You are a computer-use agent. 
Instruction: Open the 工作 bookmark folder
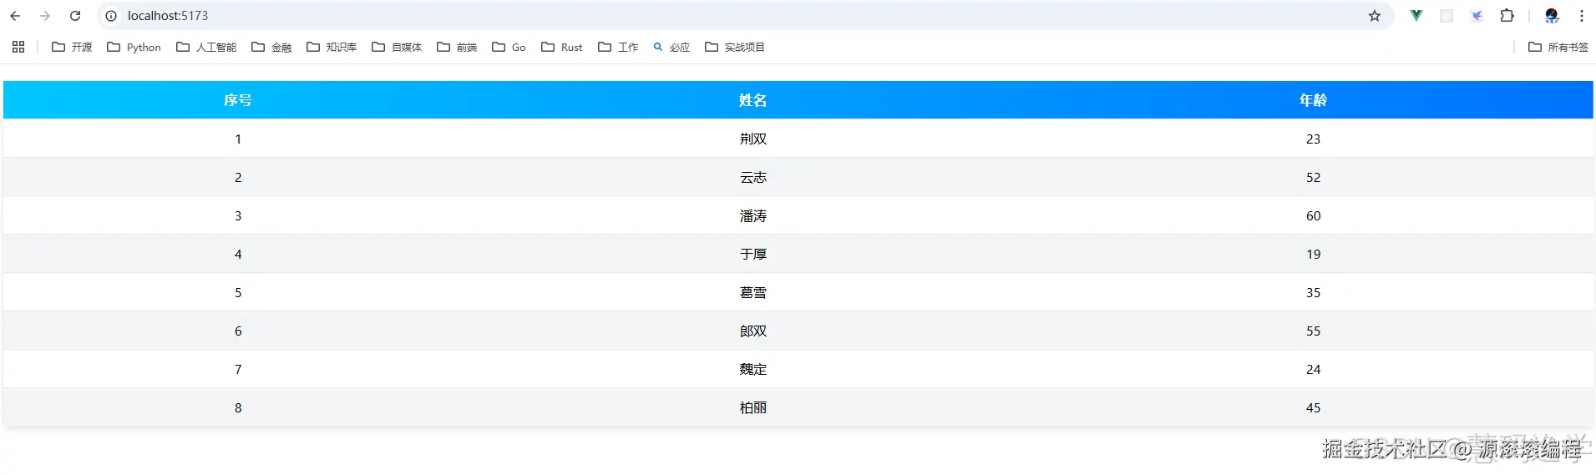coord(618,47)
